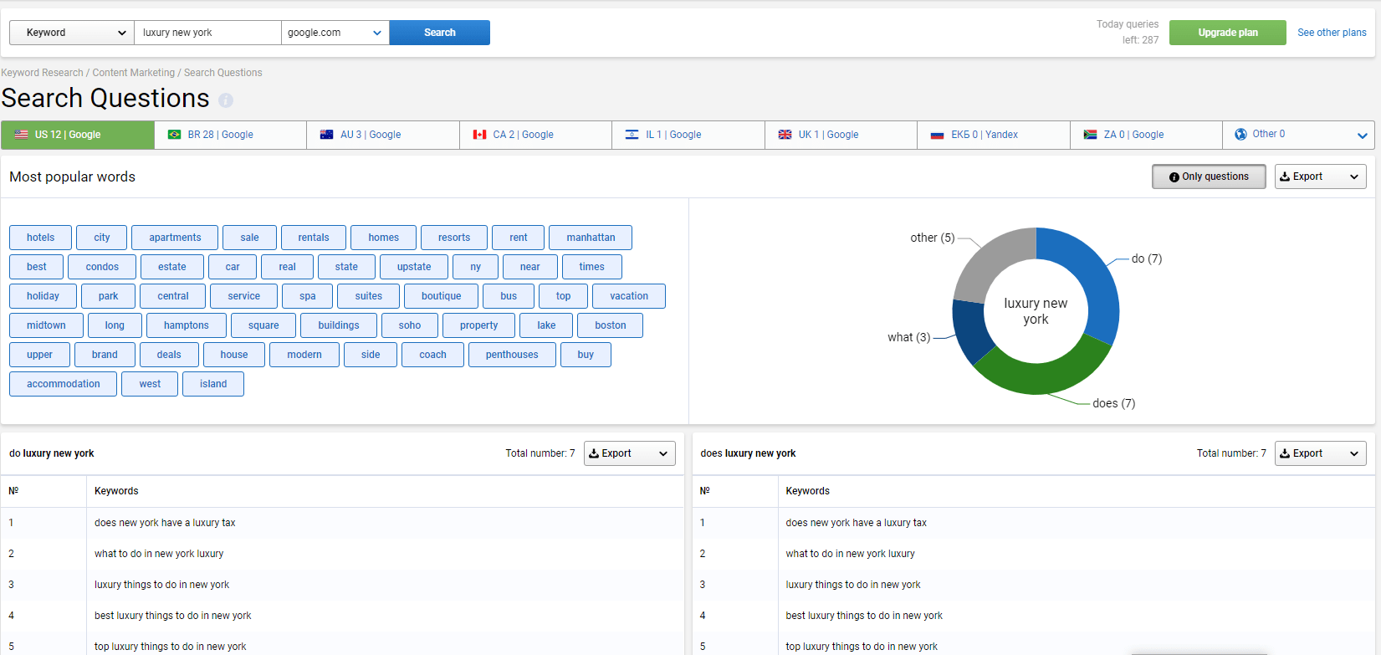Image resolution: width=1381 pixels, height=655 pixels.
Task: Click the green Upgrade plan button
Action: tap(1227, 33)
